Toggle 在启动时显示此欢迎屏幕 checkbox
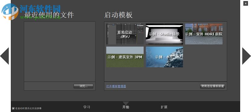251x112 pixels. point(13,108)
